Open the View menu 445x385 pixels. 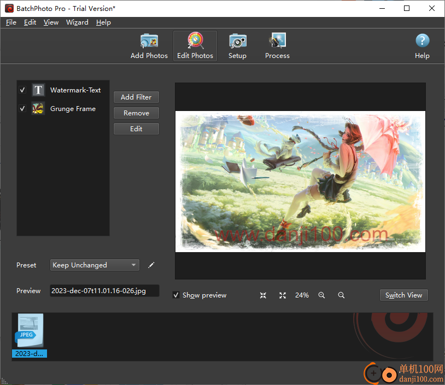click(x=51, y=22)
